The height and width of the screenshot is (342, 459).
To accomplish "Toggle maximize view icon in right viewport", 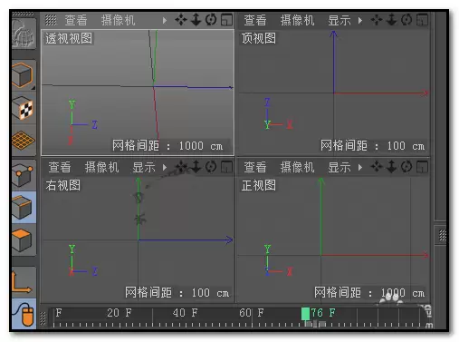I will pos(226,167).
